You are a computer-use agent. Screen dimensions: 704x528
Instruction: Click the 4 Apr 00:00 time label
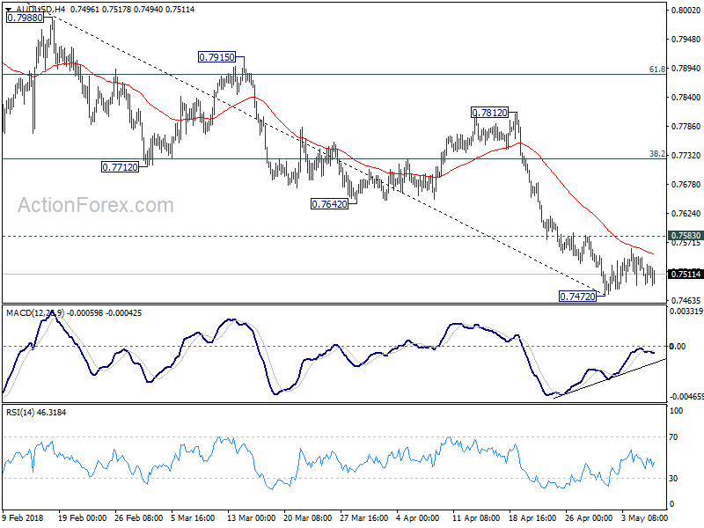pos(417,517)
